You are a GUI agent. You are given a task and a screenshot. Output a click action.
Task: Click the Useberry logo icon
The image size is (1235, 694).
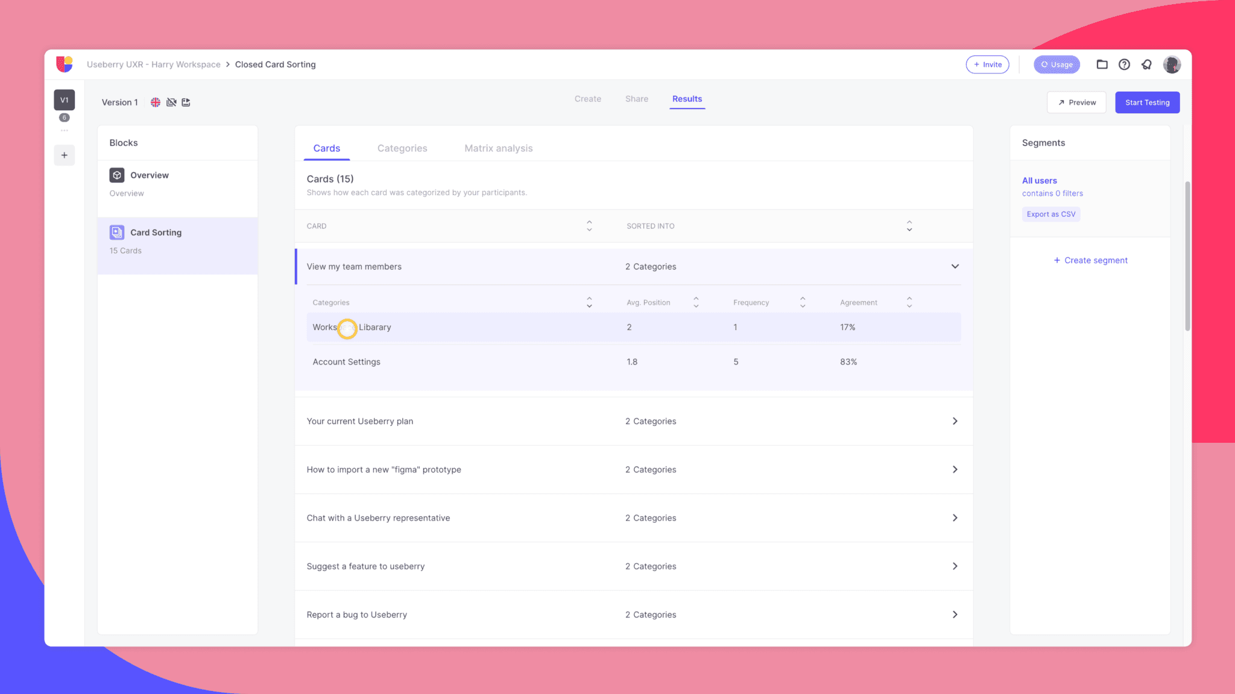point(65,64)
